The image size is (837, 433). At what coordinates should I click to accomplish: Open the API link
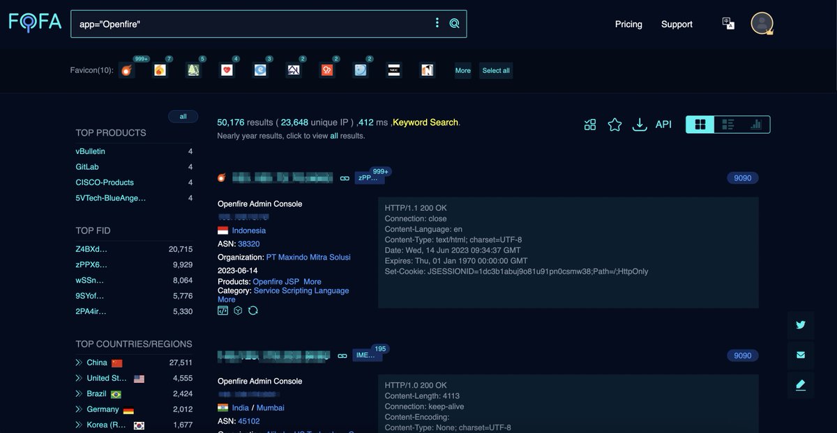[663, 125]
